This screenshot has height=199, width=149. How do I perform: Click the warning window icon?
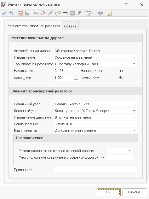(x=109, y=13)
